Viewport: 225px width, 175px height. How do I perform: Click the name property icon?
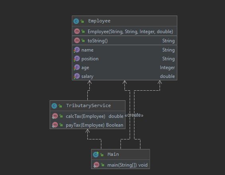(77, 50)
